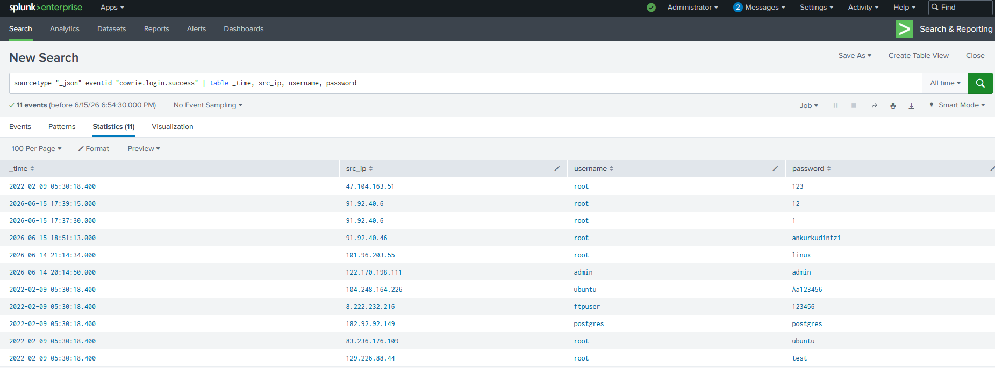Click username ftpuser cell
Screen dimensions: 995x374
coord(586,307)
